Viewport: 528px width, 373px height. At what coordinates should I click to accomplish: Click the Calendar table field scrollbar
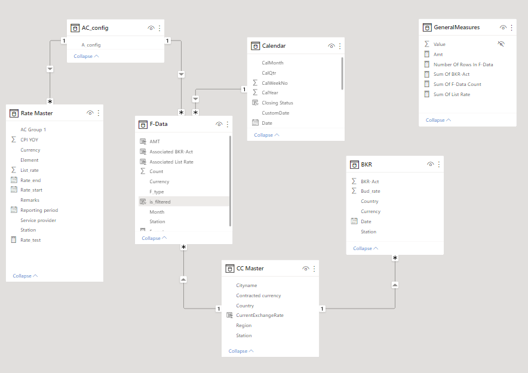(x=342, y=73)
